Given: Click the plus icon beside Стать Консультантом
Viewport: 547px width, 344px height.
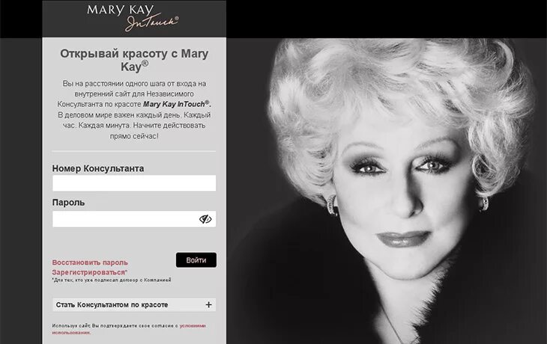Looking at the screenshot, I should pyautogui.click(x=208, y=304).
